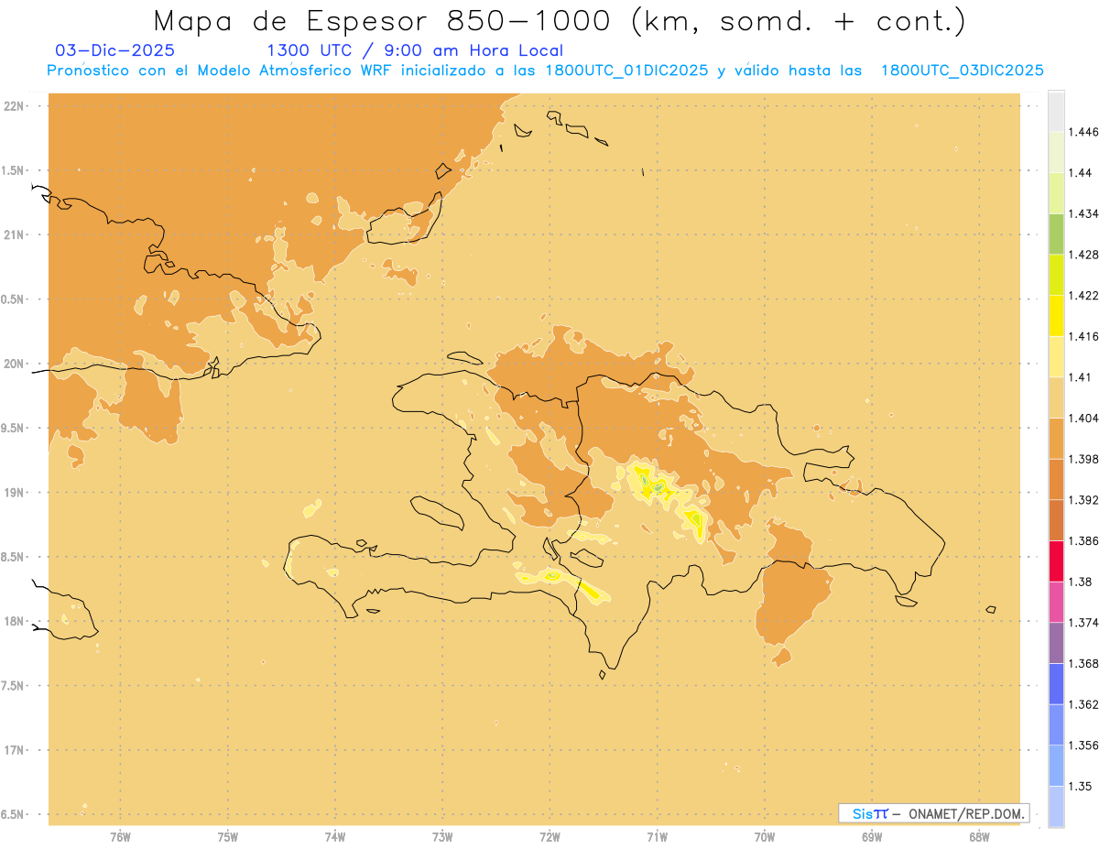Select legend value 1.392
Screen dimensions: 1099x849
[x=1083, y=500]
